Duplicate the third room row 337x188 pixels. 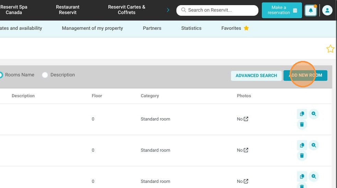click(302, 176)
